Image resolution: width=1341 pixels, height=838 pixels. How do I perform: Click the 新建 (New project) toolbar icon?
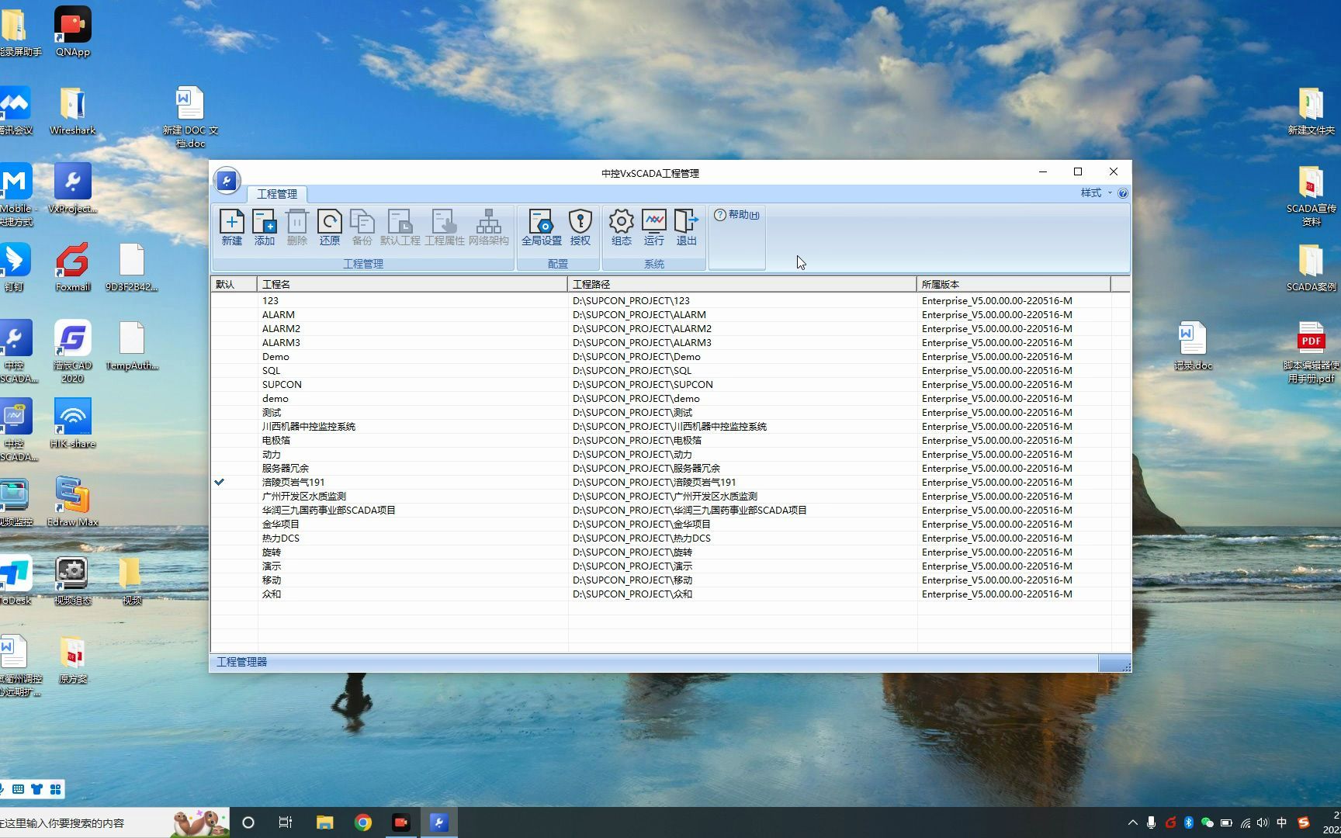(x=231, y=227)
